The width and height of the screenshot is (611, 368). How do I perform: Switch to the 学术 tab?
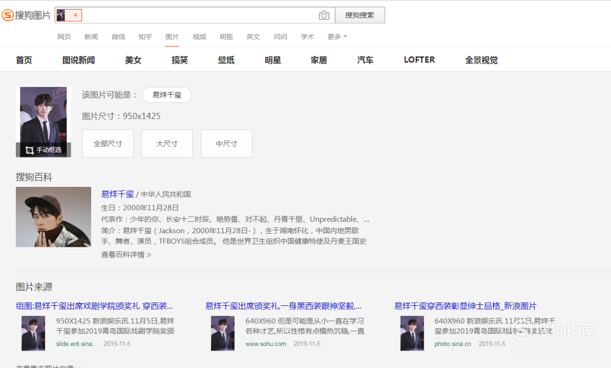pyautogui.click(x=307, y=37)
